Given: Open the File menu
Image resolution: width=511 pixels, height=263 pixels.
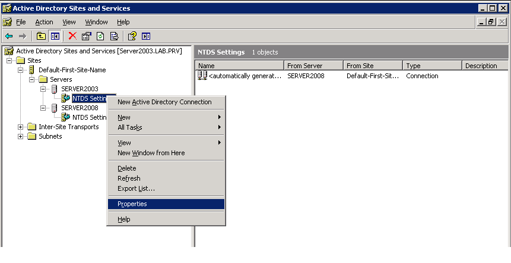Looking at the screenshot, I should tap(21, 22).
